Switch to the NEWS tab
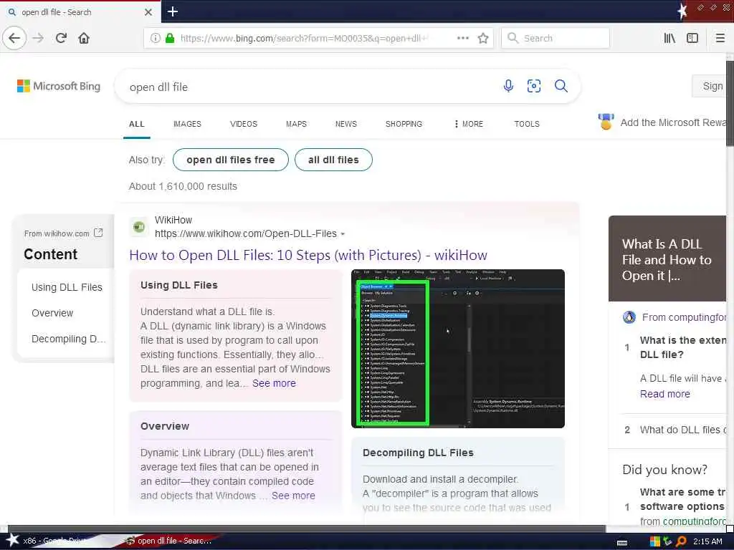Screen dimensions: 734x550 pos(346,124)
